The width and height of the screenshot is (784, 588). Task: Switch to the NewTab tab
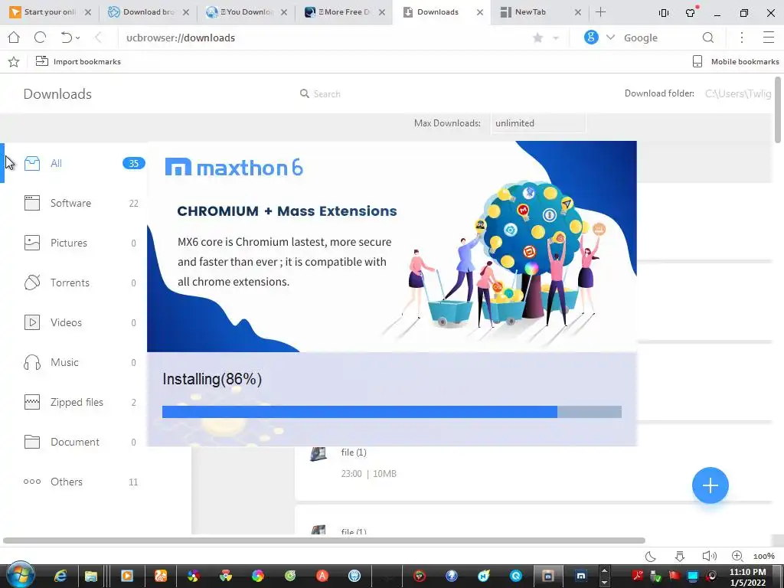coord(540,12)
